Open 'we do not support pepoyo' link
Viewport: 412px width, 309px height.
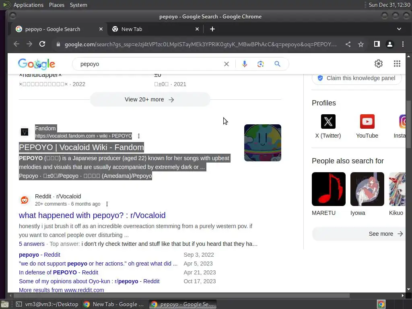pyautogui.click(x=98, y=264)
